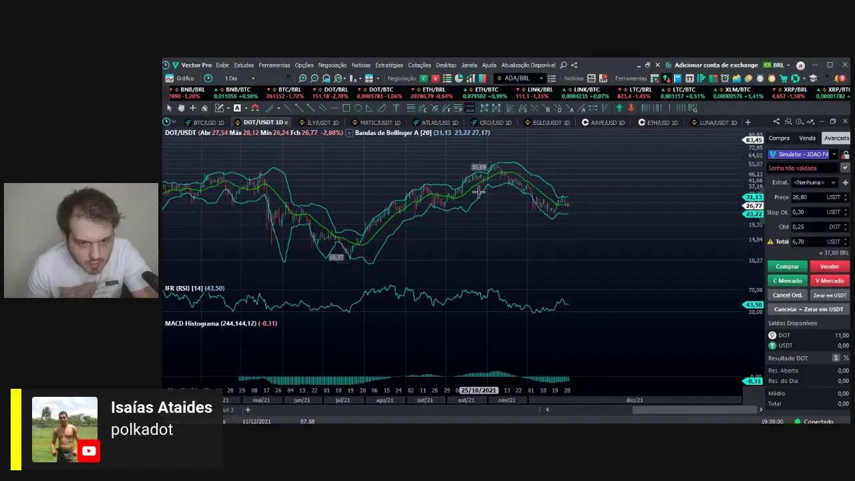Switch to the MATIC/USDT 1D tab
The width and height of the screenshot is (855, 481).
[376, 122]
